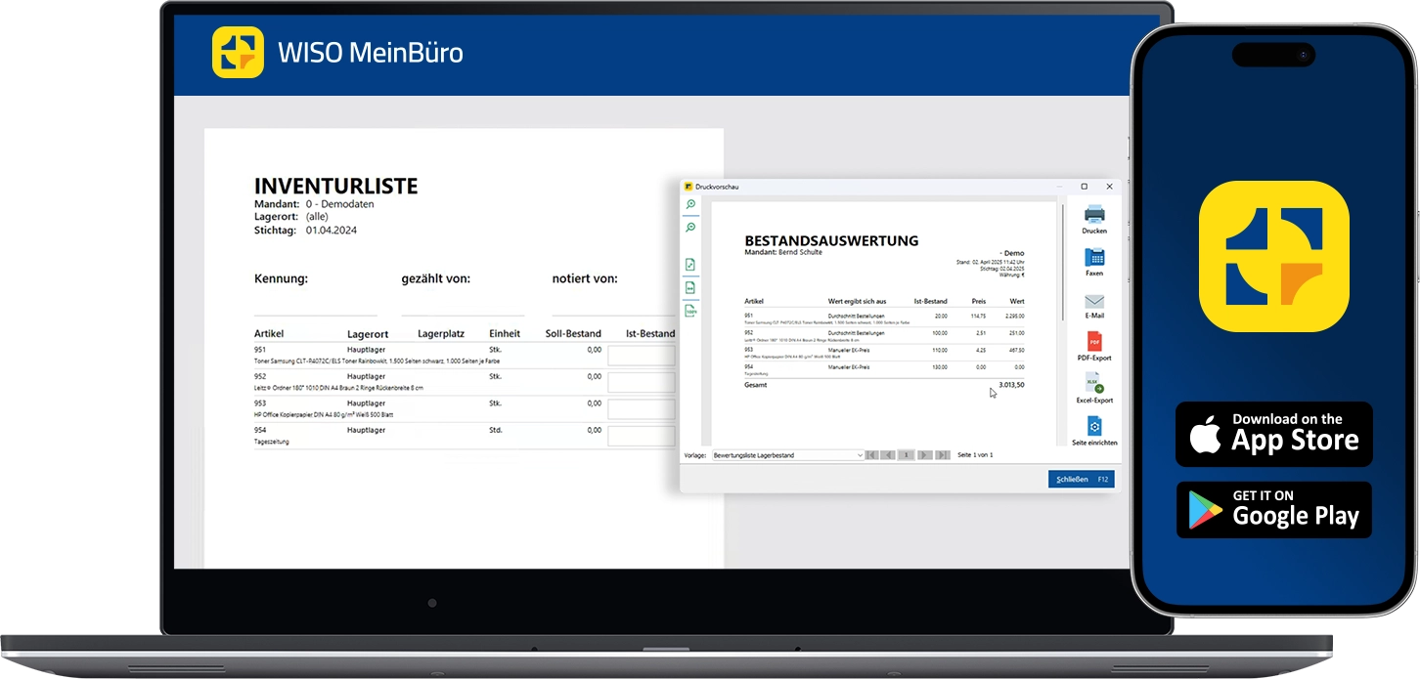This screenshot has width=1420, height=679.
Task: Zoom out of the print preview
Action: (x=690, y=227)
